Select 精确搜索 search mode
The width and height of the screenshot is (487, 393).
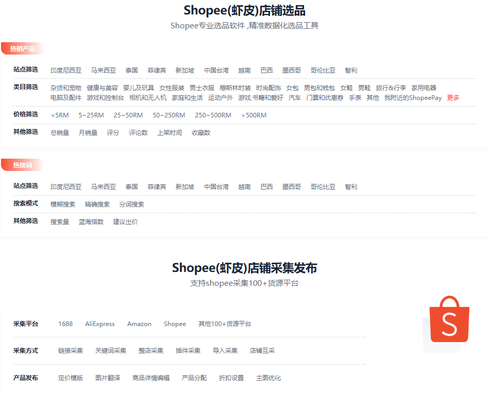pos(97,204)
